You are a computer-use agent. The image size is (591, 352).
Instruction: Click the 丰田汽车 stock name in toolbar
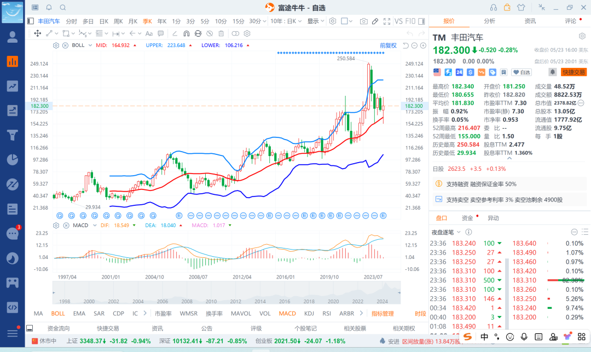pyautogui.click(x=49, y=21)
